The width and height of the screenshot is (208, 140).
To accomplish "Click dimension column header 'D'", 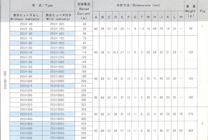I will coord(115,16).
